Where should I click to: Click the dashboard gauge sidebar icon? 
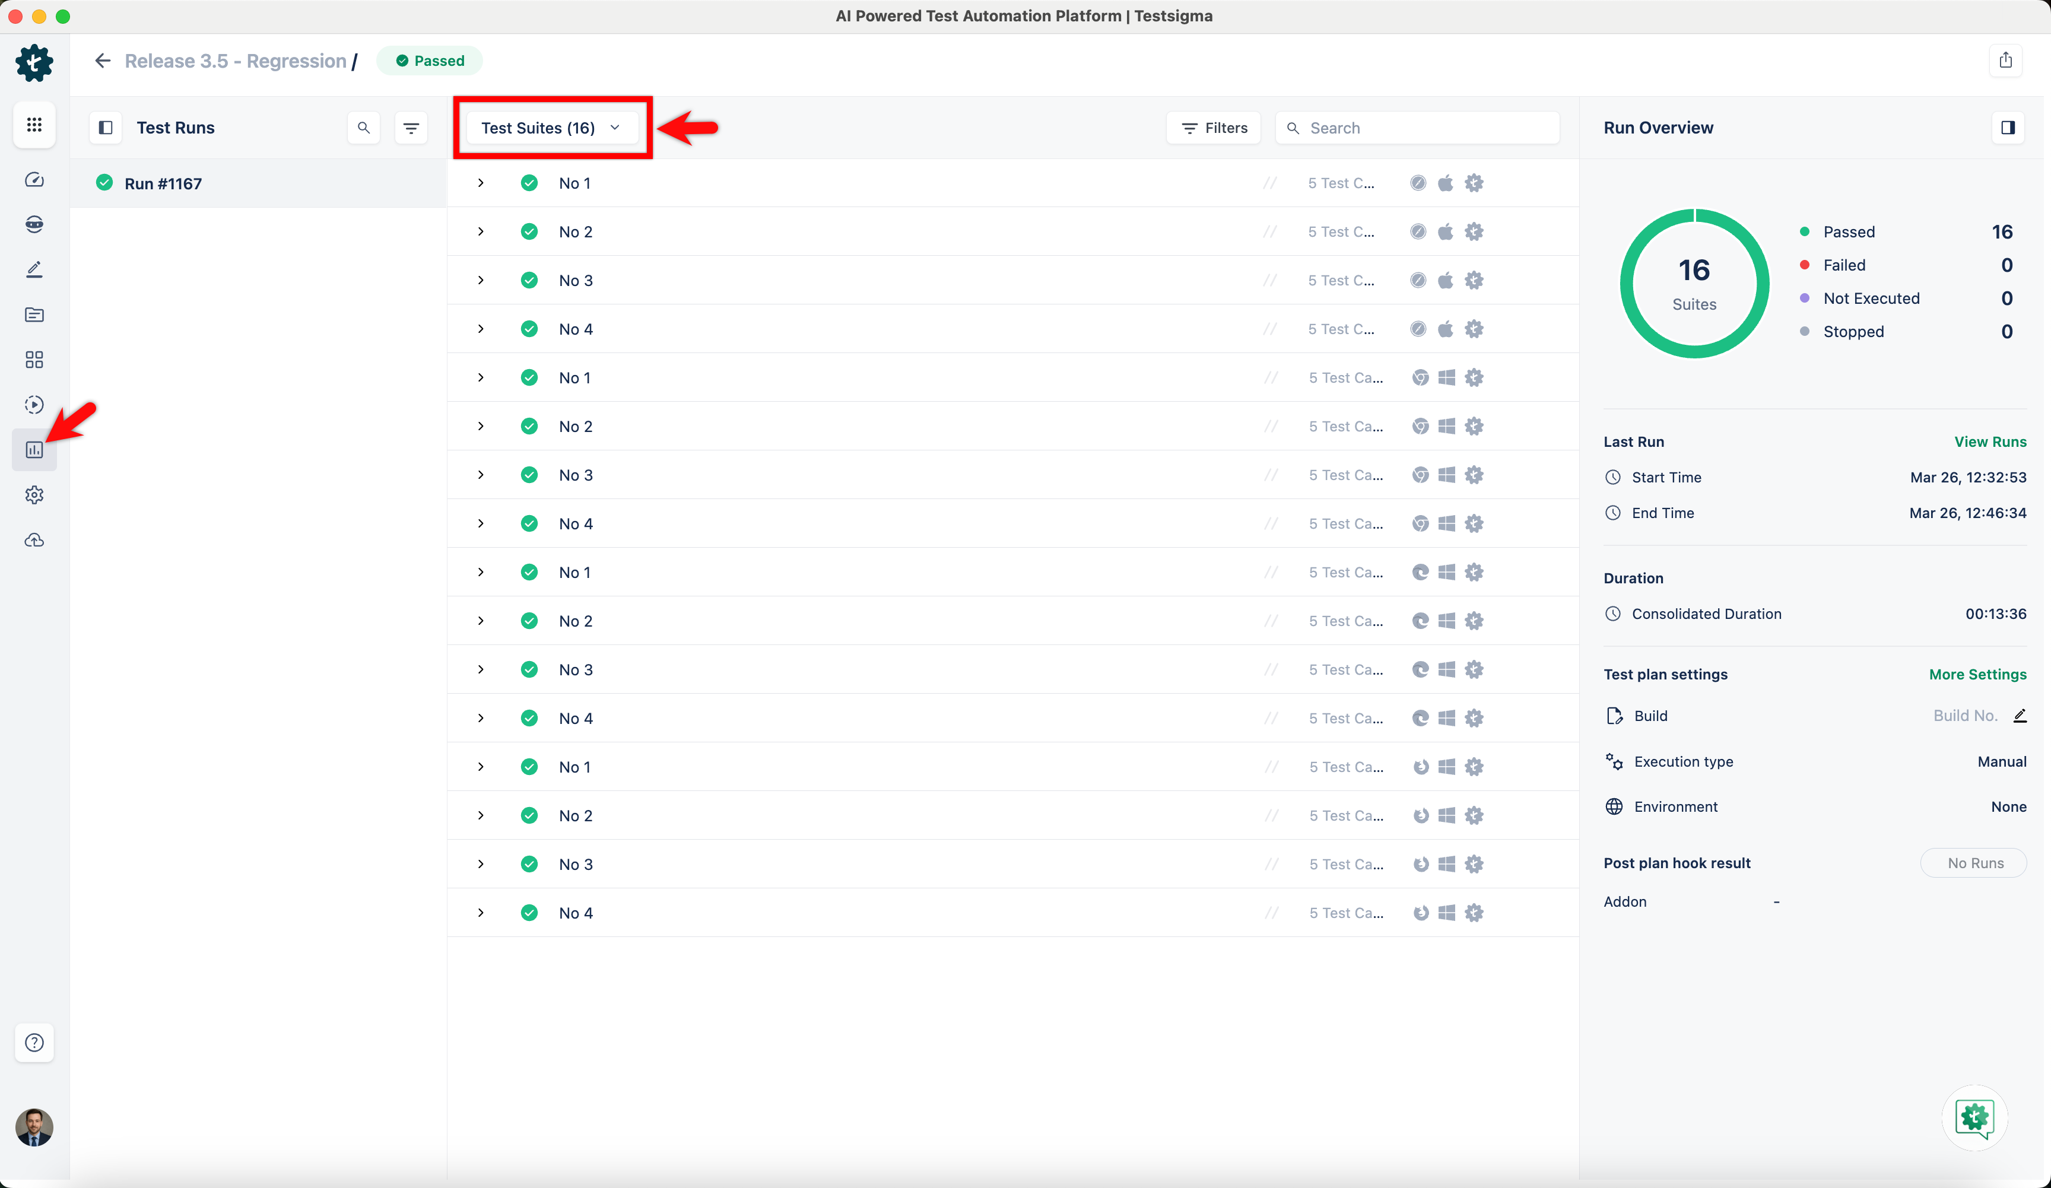pyautogui.click(x=34, y=180)
